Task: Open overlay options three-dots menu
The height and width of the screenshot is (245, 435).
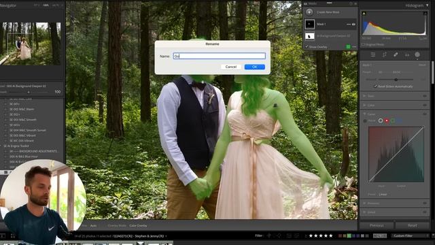Action: 354,47
